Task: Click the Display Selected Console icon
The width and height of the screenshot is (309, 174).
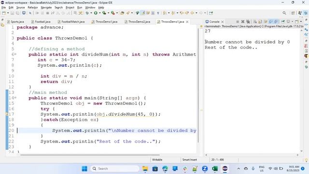Action: [288, 21]
